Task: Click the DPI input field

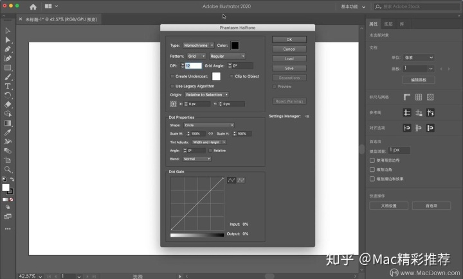Action: [x=194, y=65]
